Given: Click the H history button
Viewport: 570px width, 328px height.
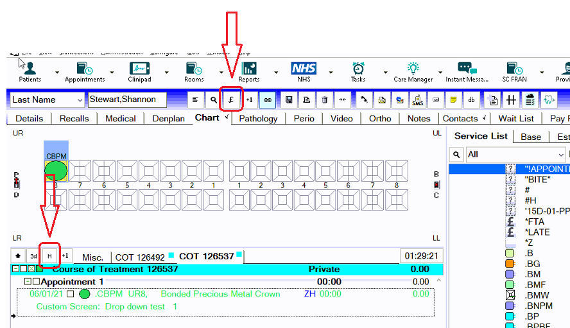Looking at the screenshot, I should pos(49,256).
